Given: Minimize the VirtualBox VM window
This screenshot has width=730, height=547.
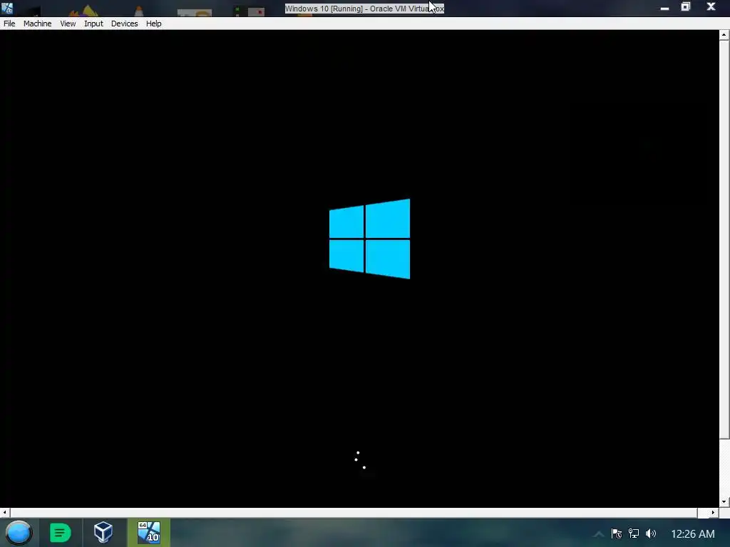Looking at the screenshot, I should [665, 8].
